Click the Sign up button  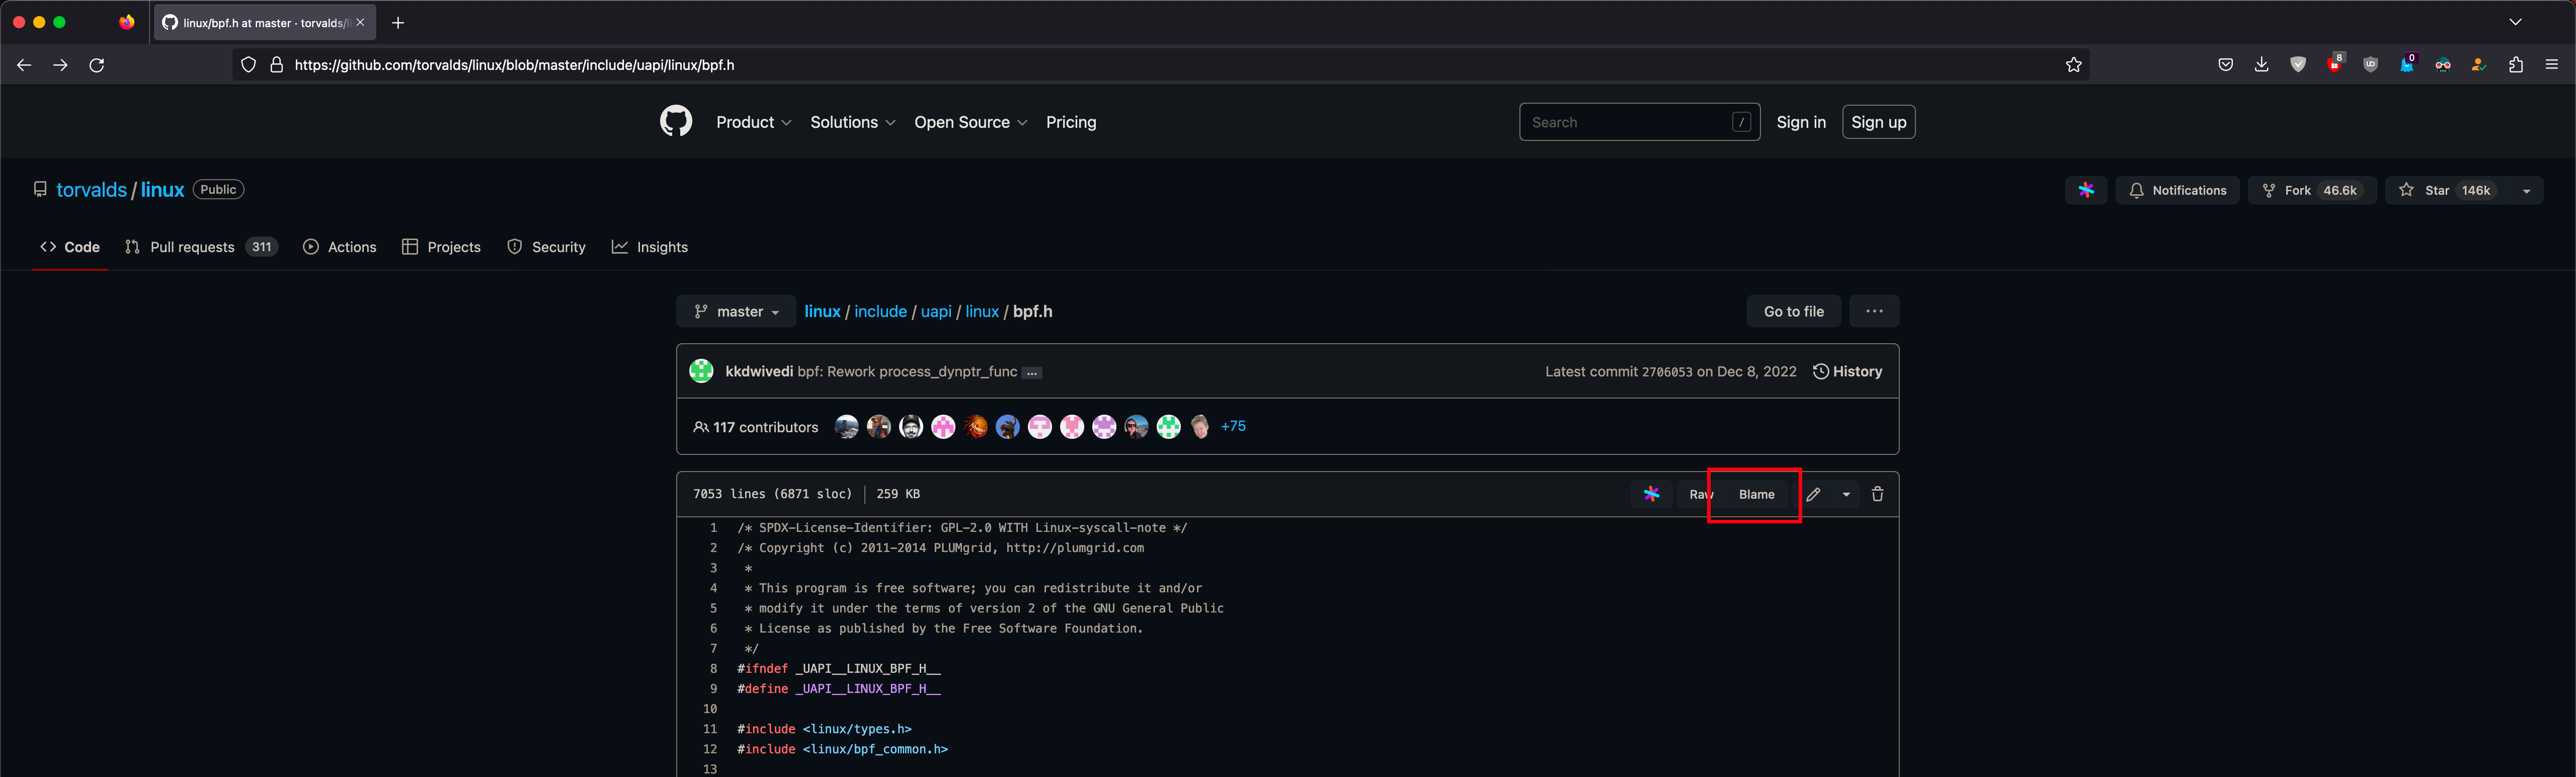pos(1878,122)
